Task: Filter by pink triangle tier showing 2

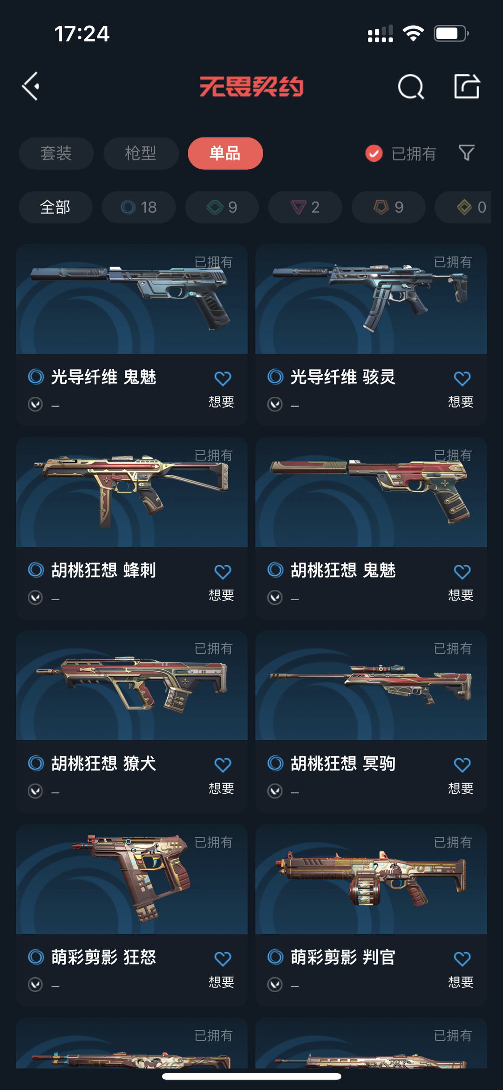Action: pyautogui.click(x=305, y=207)
